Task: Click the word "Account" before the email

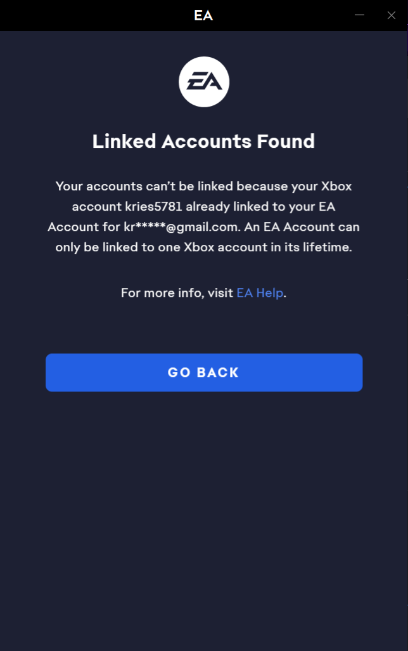Action: click(x=72, y=227)
